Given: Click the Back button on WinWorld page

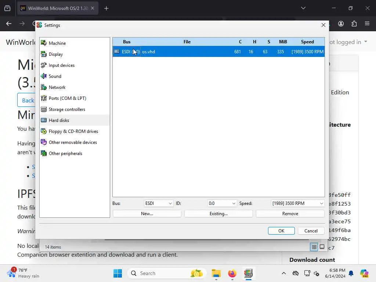Looking at the screenshot, I should click(x=26, y=100).
